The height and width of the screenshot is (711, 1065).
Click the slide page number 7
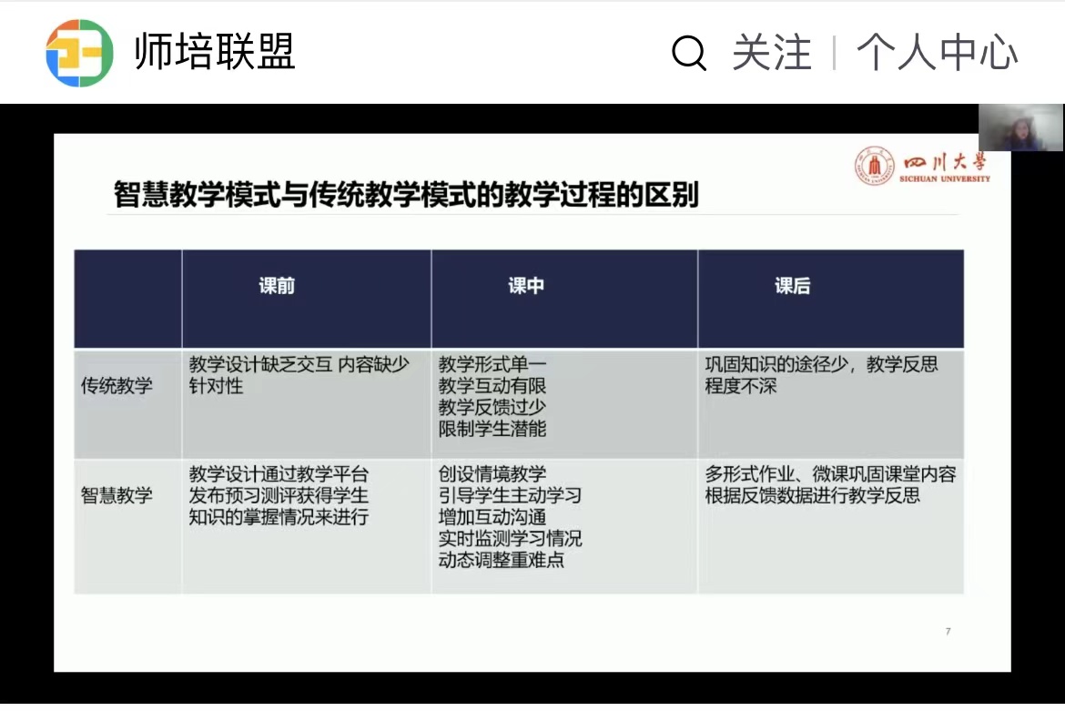point(948,631)
